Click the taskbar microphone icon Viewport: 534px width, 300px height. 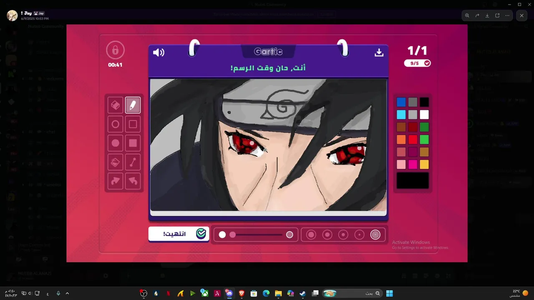58,293
